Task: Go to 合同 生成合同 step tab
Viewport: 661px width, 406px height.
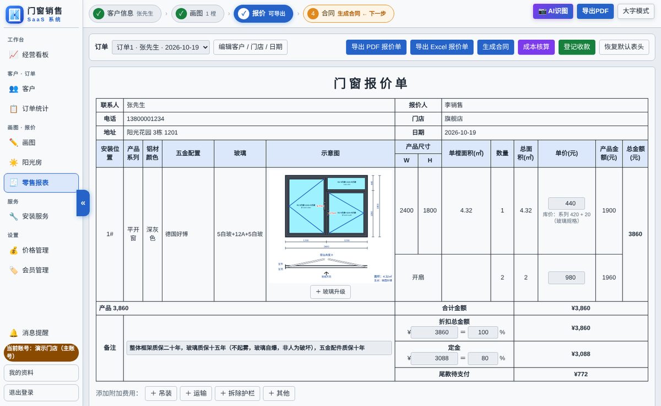Action: click(349, 13)
